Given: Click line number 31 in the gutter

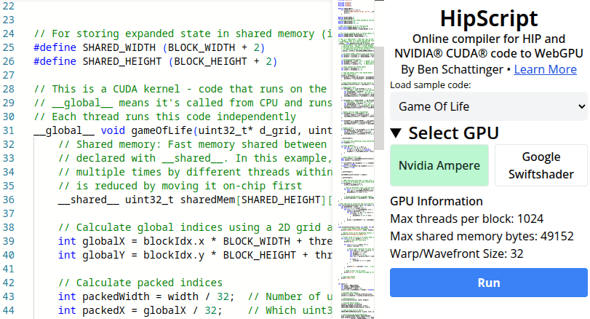Looking at the screenshot, I should (9, 131).
